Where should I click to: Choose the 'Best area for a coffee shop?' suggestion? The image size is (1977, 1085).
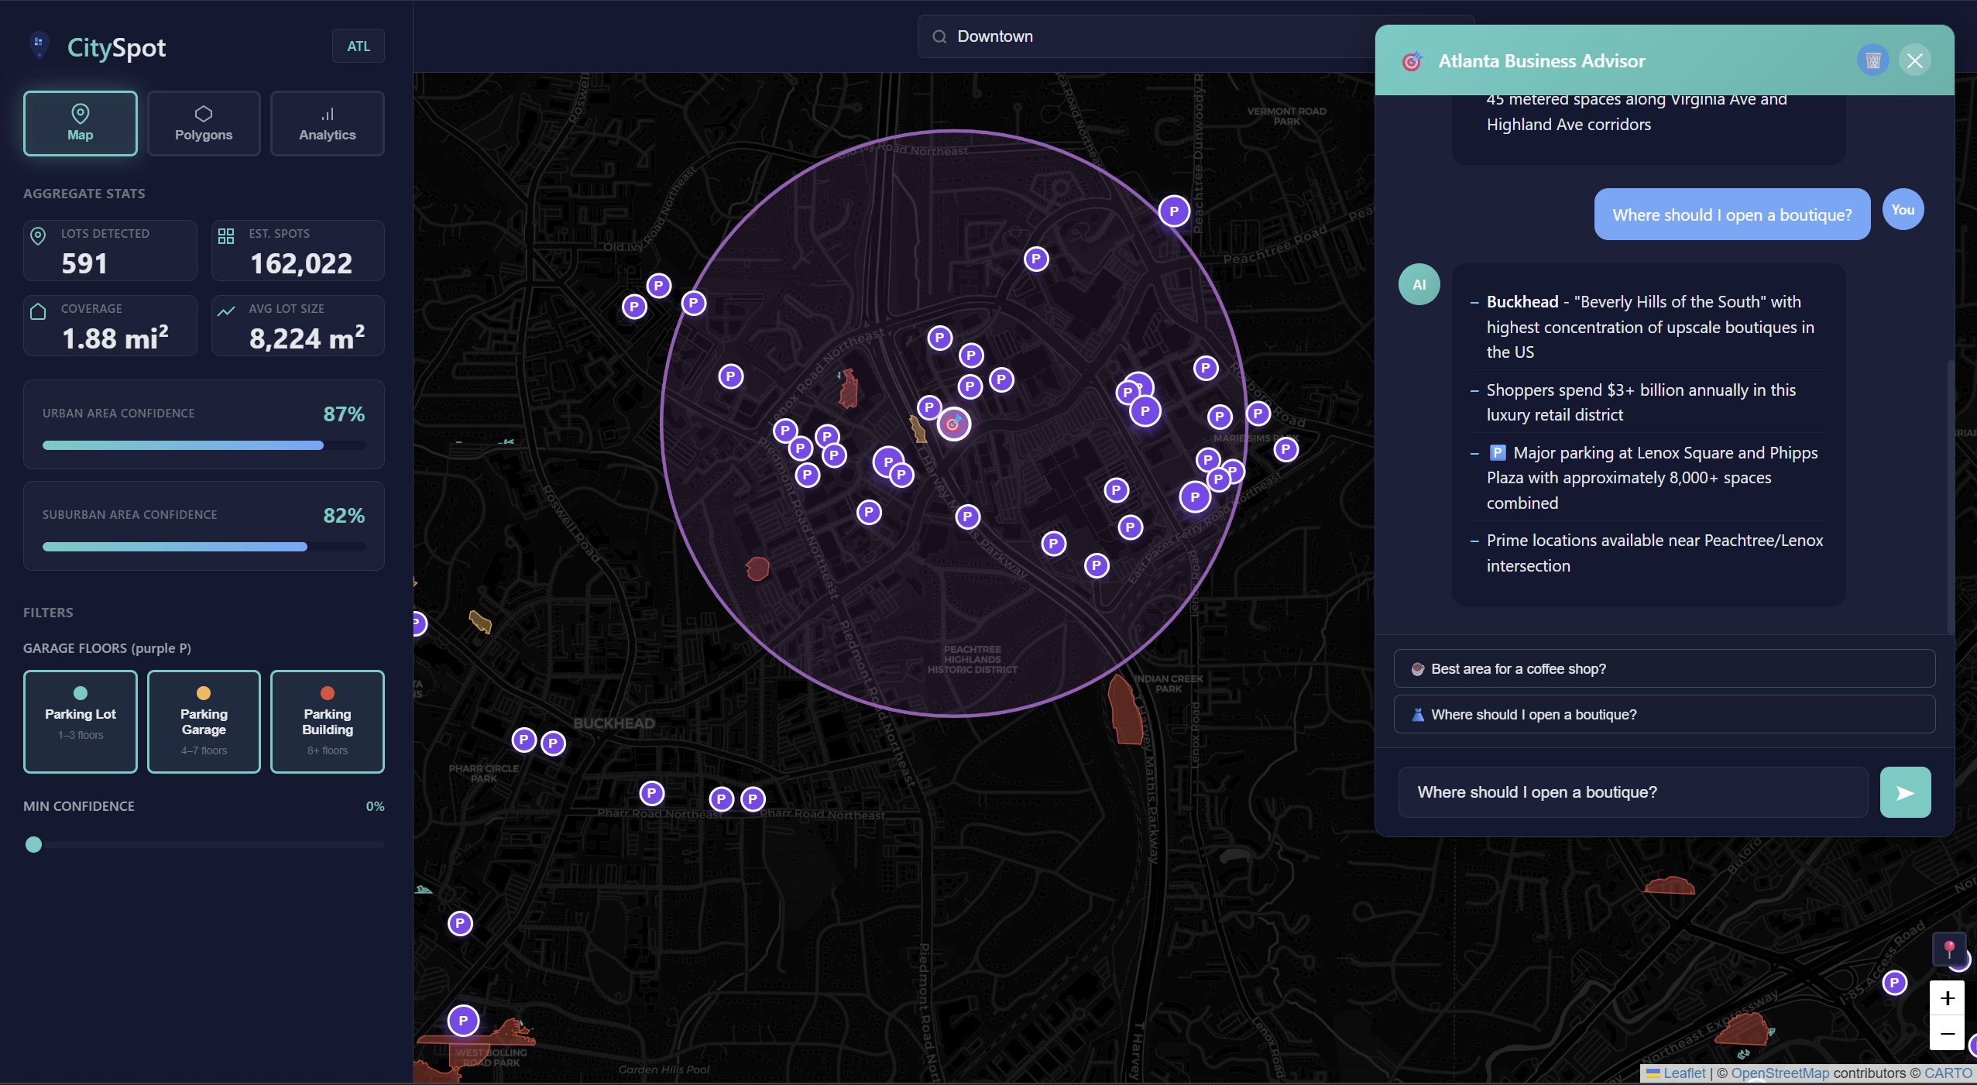(x=1663, y=668)
